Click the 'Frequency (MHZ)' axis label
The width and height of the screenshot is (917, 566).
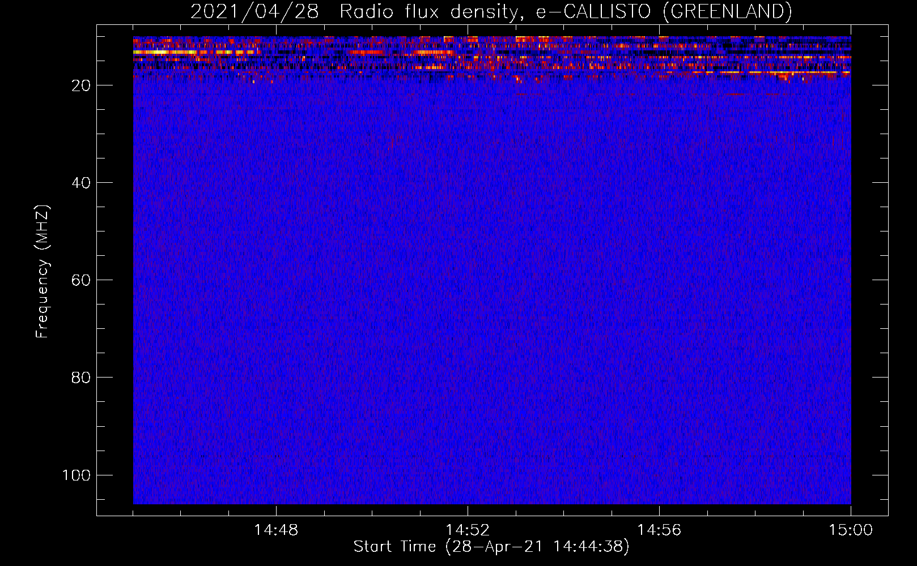(43, 271)
